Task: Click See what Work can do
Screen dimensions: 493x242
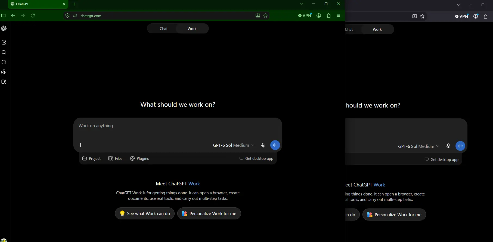Action: click(145, 213)
